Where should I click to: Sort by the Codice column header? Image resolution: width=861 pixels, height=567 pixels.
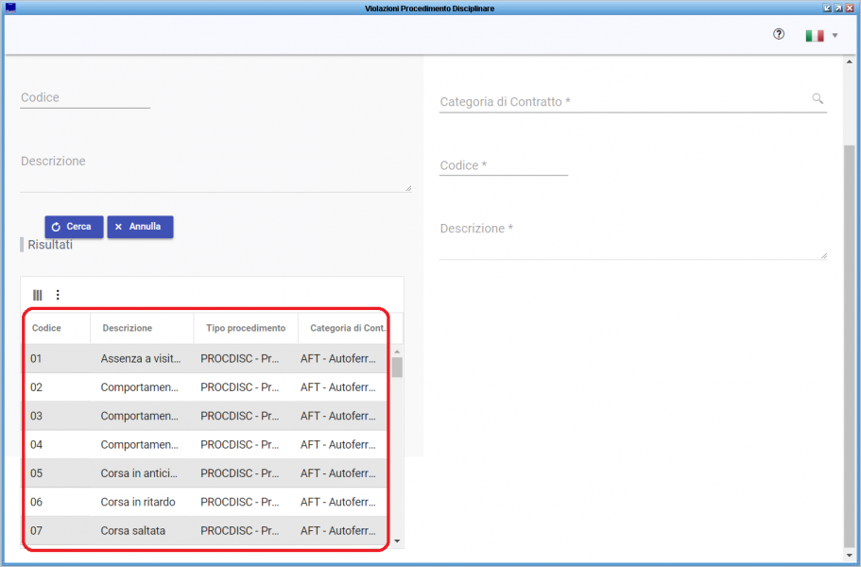(46, 328)
